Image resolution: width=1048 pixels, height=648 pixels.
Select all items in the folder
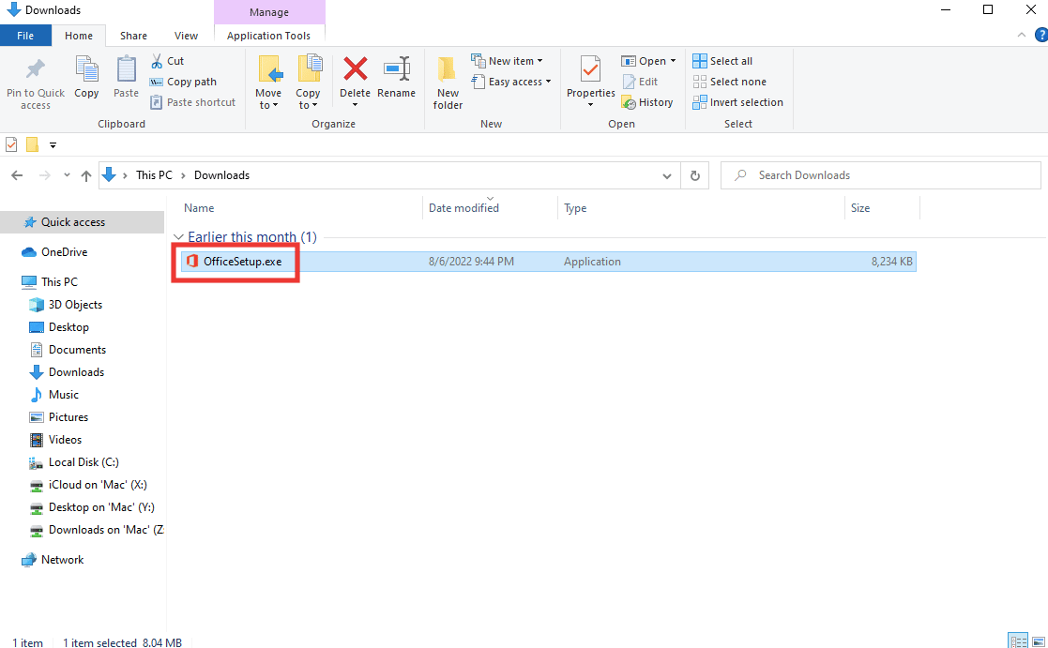click(722, 60)
